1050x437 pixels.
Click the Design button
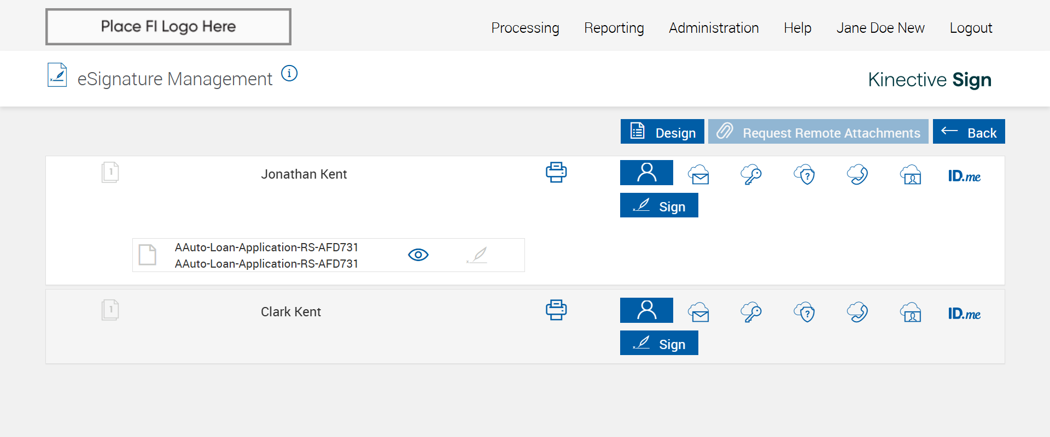tap(662, 132)
